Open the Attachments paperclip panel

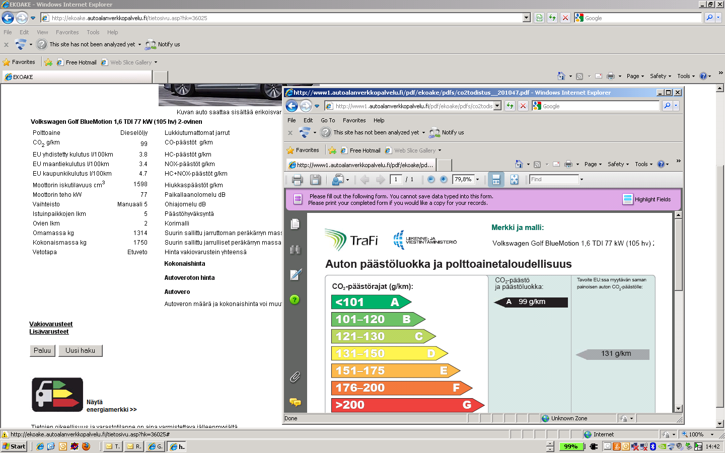(295, 377)
